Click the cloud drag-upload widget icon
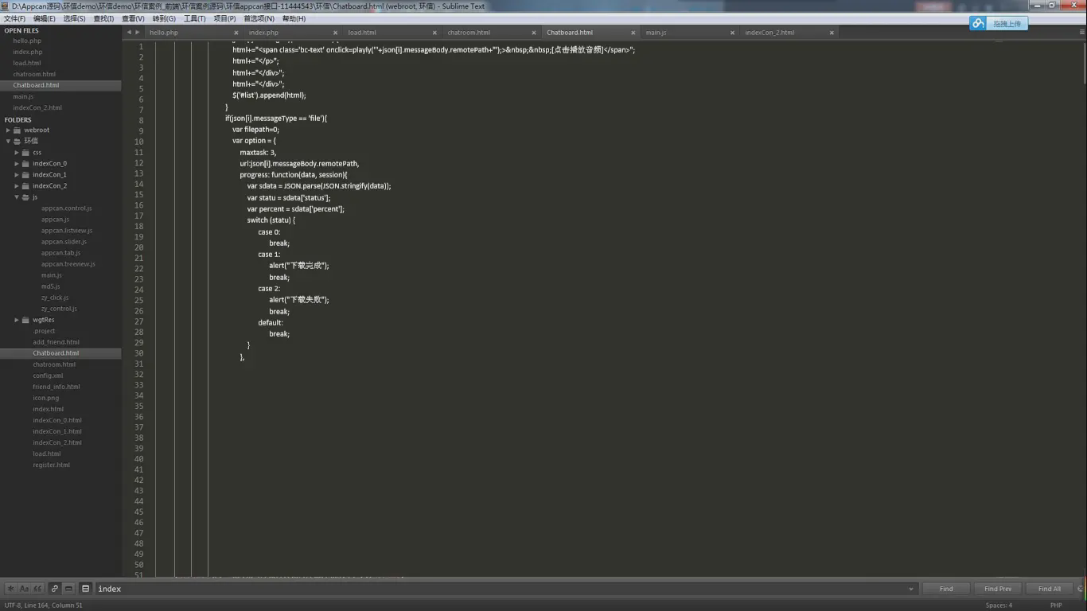Viewport: 1087px width, 611px height. 978,23
